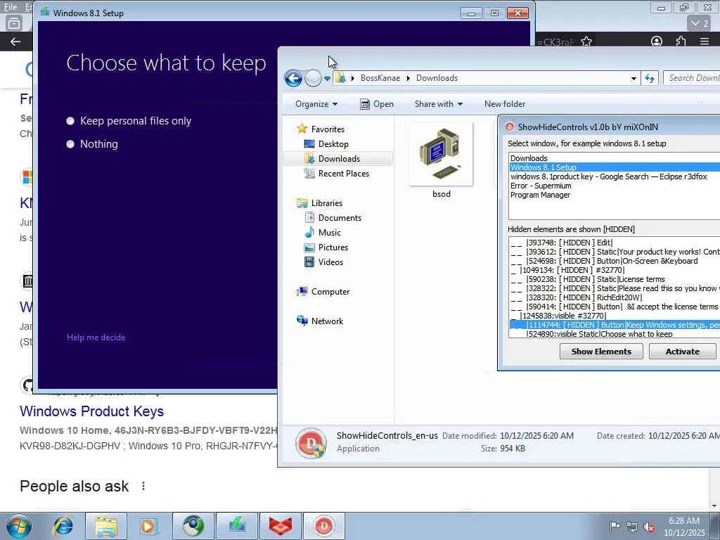
Task: Select Downloads in navigation pane
Action: point(338,159)
